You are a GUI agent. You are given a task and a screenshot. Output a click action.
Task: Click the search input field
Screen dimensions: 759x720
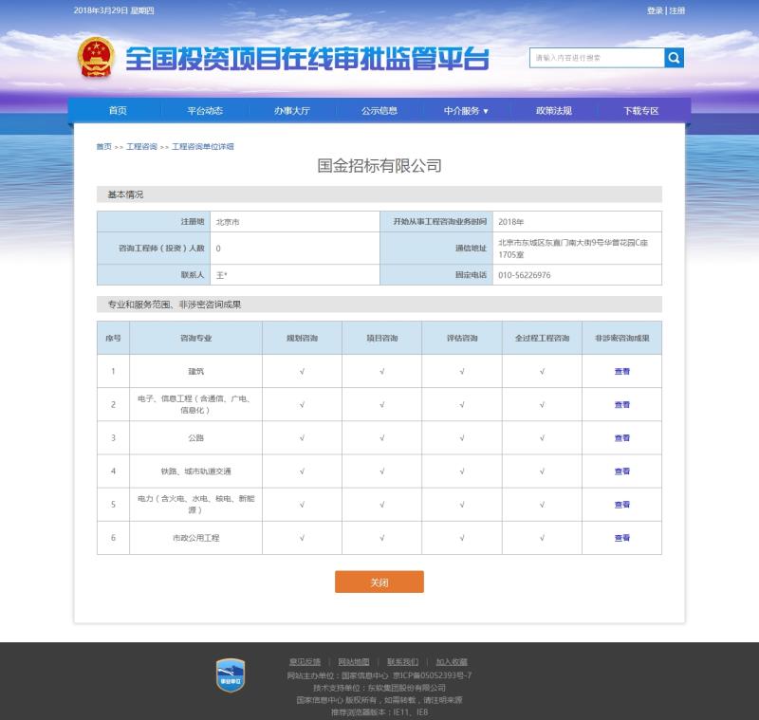[596, 58]
